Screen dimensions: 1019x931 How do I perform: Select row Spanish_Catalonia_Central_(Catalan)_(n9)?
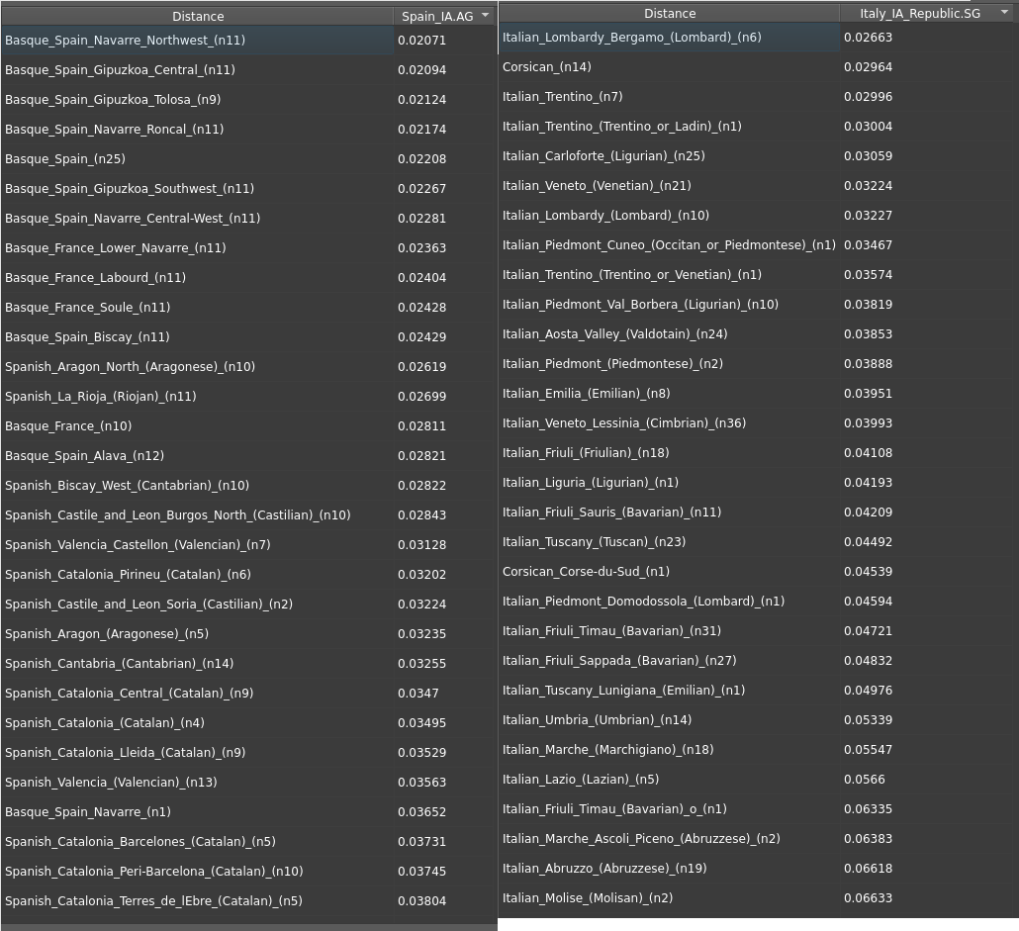249,694
